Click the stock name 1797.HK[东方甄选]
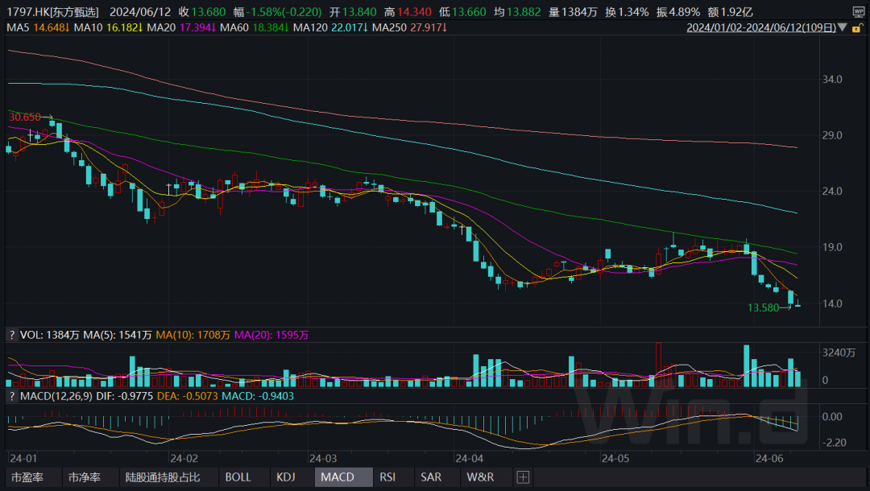Screen dimensions: 870x491 point(52,12)
